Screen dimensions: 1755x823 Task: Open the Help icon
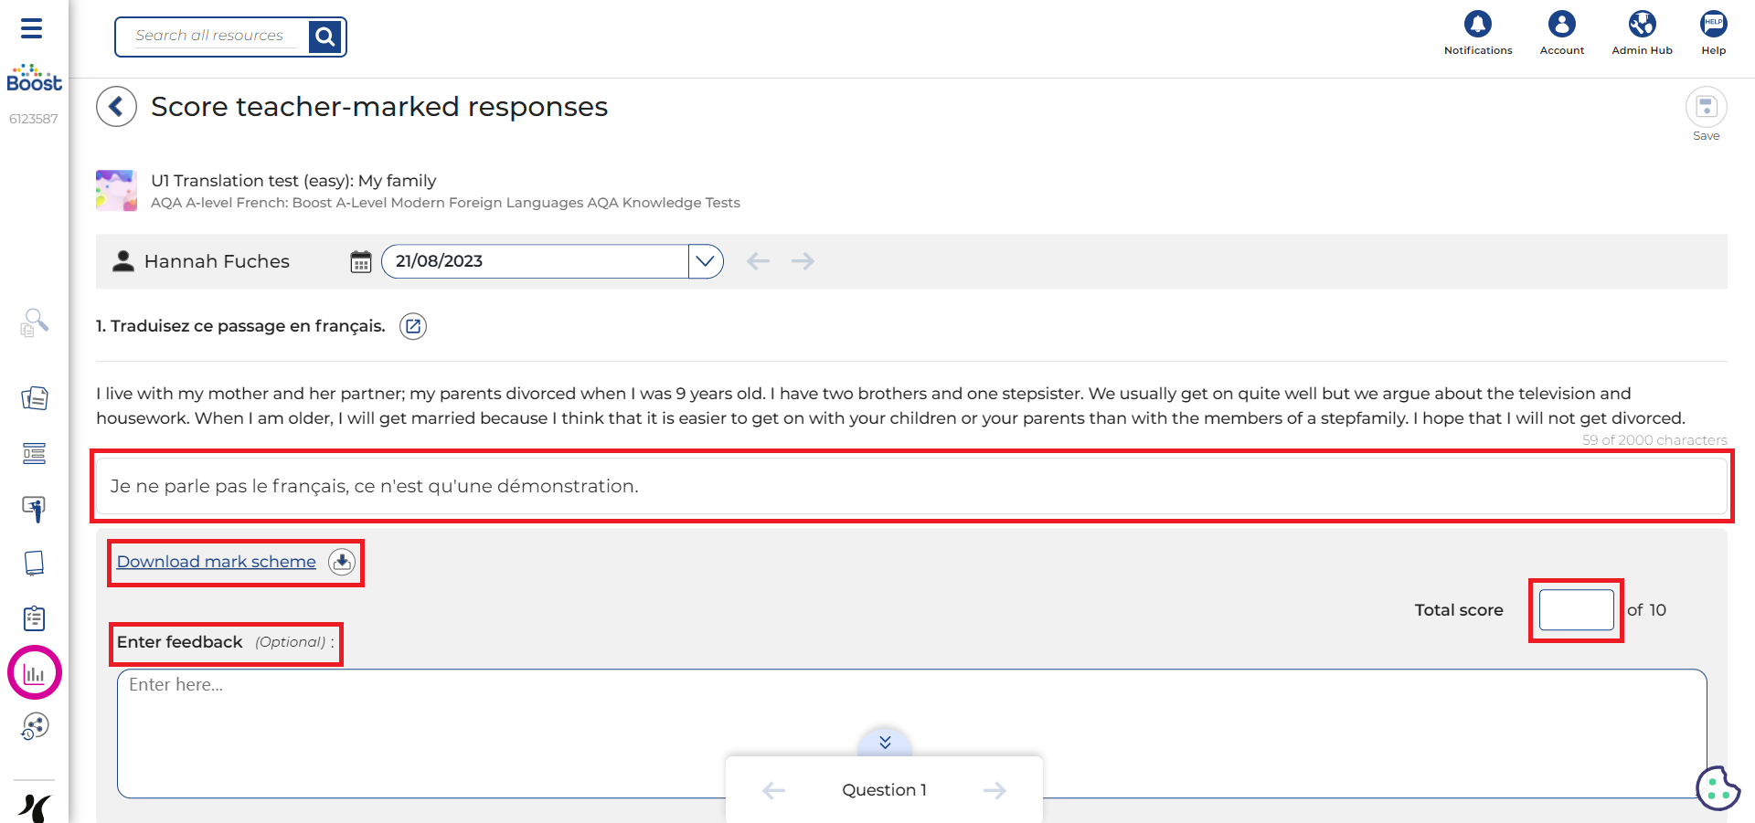coord(1713,25)
